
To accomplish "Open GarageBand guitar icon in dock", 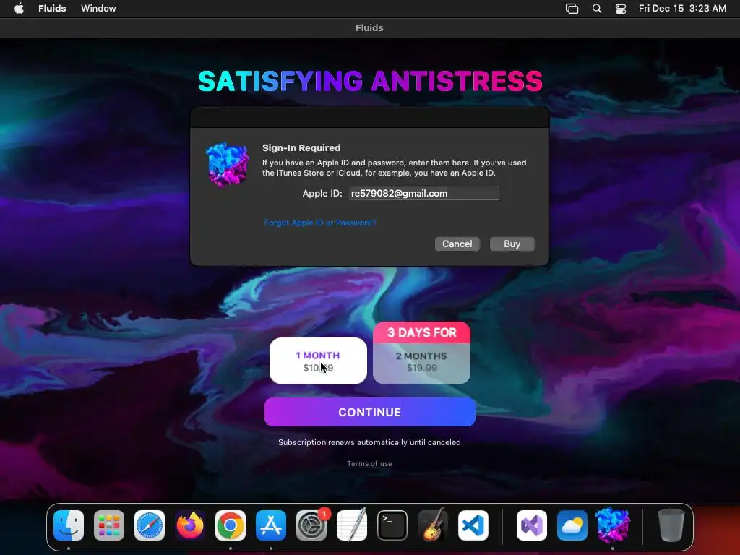I will click(x=433, y=525).
